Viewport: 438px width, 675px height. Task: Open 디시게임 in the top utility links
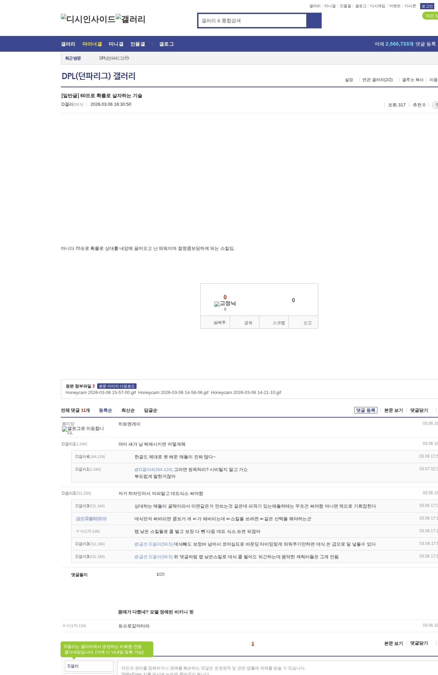[x=377, y=6]
